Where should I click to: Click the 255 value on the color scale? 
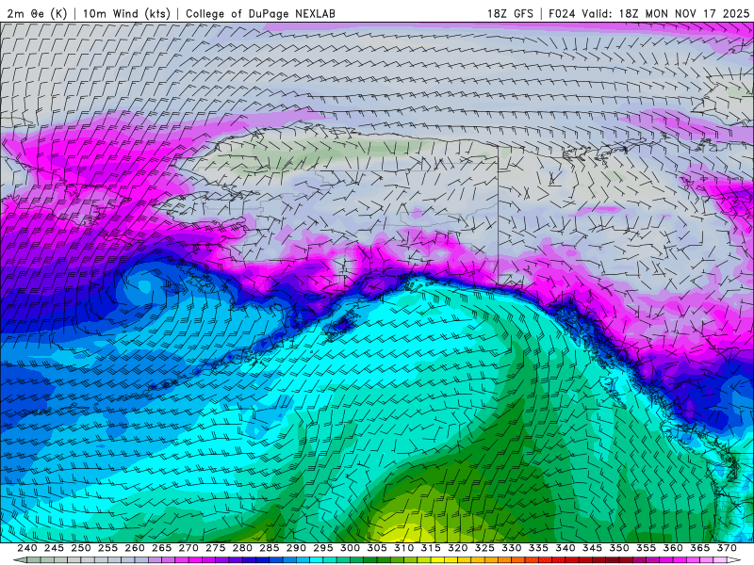(108, 548)
